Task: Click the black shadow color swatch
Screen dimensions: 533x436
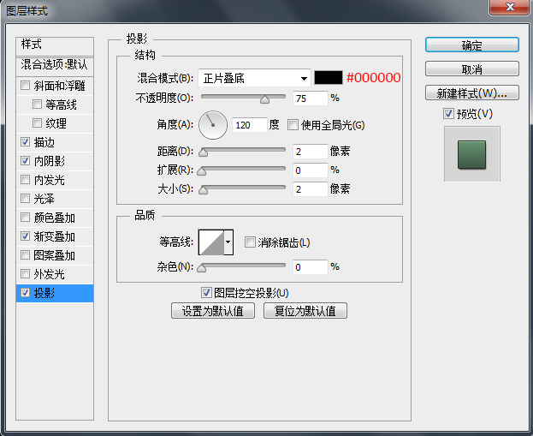Action: tap(328, 78)
